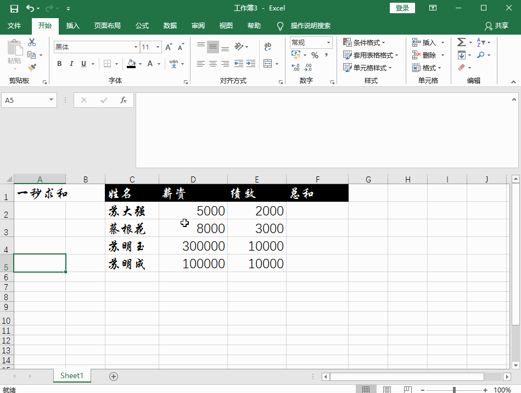Open Conditional Formatting (条件格式) menu
The image size is (521, 393).
pyautogui.click(x=364, y=42)
